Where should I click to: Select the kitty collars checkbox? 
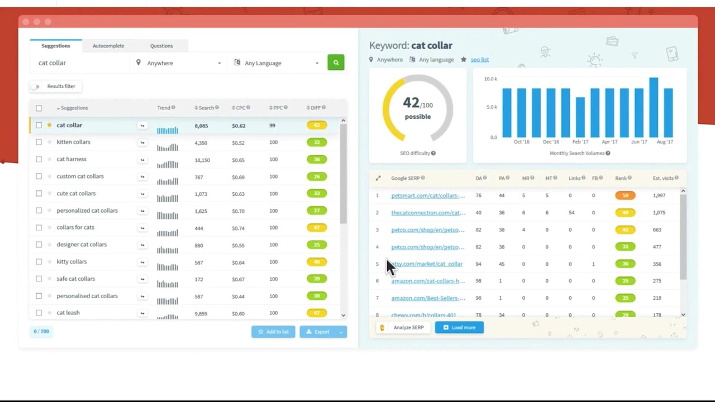point(39,262)
